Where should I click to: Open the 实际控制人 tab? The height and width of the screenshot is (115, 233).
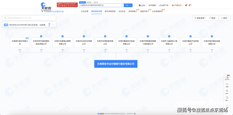[133, 11]
